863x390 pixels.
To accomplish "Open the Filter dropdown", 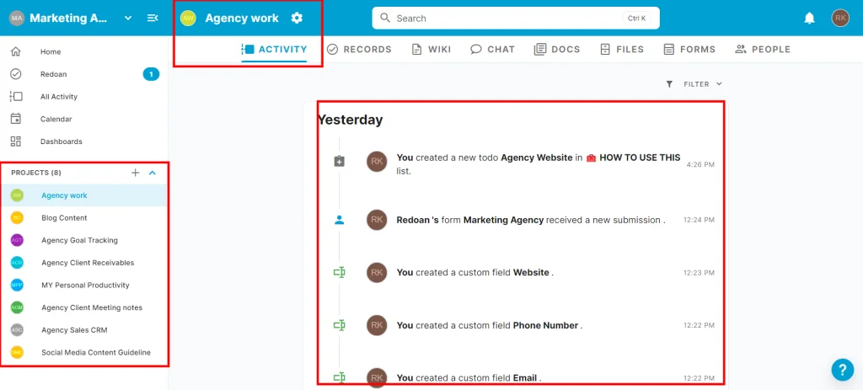I will tap(694, 84).
